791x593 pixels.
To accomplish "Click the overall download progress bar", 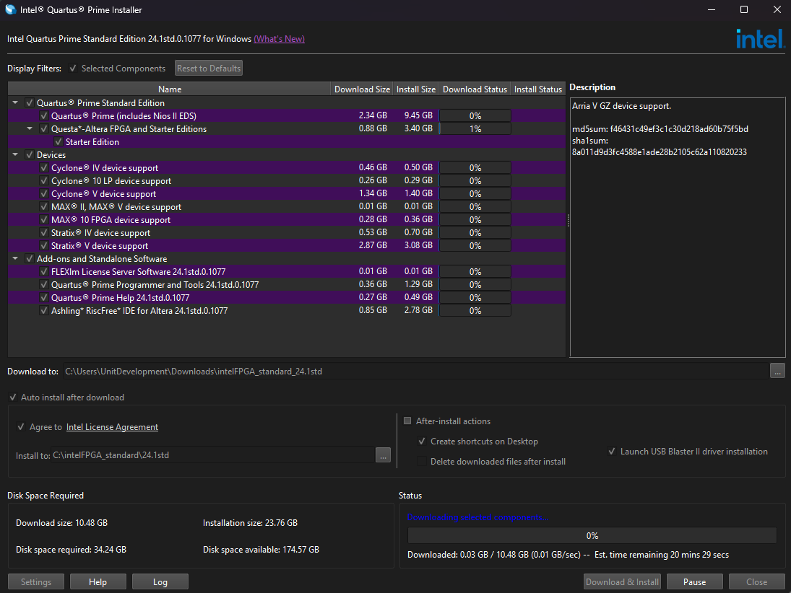I will tap(592, 536).
